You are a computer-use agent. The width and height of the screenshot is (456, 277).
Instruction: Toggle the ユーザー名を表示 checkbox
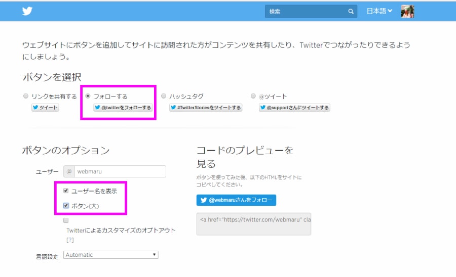coord(66,191)
